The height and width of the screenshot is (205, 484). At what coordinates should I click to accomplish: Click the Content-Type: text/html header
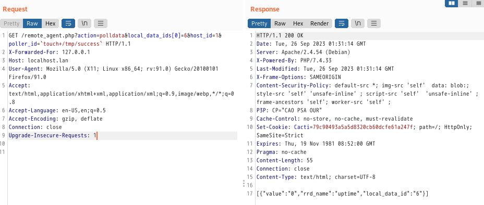coord(316,177)
